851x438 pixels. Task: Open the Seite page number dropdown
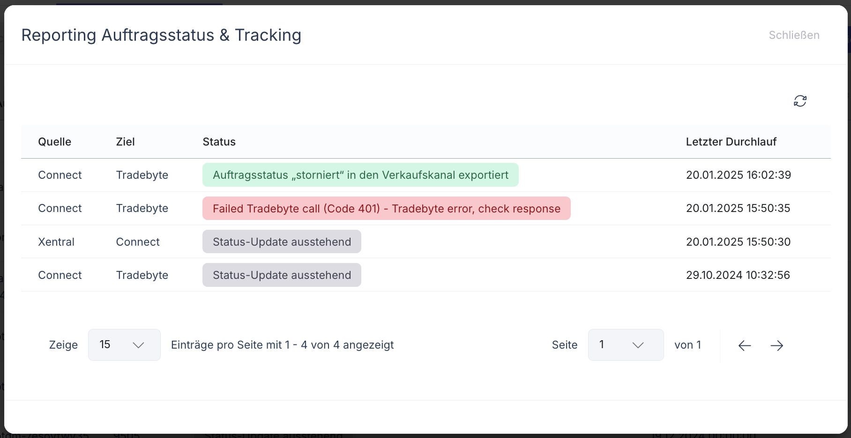626,345
